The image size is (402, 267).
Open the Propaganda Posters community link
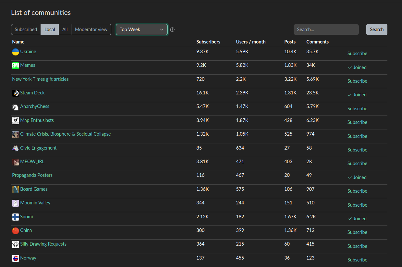32,175
